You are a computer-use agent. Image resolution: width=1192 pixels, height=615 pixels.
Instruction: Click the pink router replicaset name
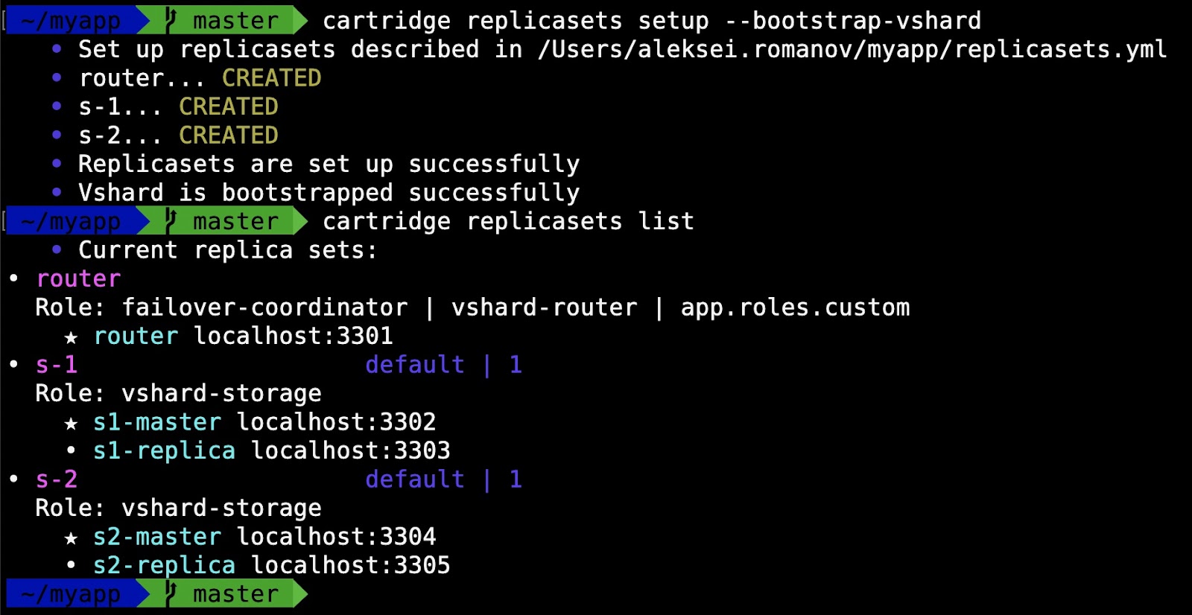coord(78,278)
